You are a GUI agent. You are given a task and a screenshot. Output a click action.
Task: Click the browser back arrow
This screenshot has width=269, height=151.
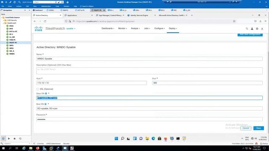point(35,21)
